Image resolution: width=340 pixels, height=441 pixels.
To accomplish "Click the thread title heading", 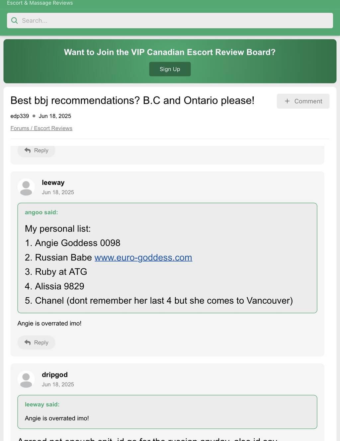I will click(x=132, y=100).
